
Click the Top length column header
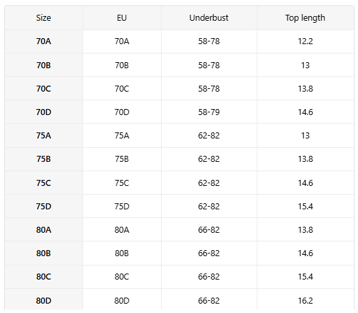(305, 18)
